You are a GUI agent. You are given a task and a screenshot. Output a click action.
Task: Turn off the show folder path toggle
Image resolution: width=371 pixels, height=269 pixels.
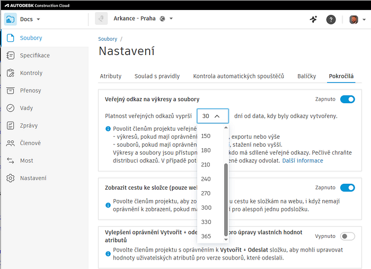347,187
